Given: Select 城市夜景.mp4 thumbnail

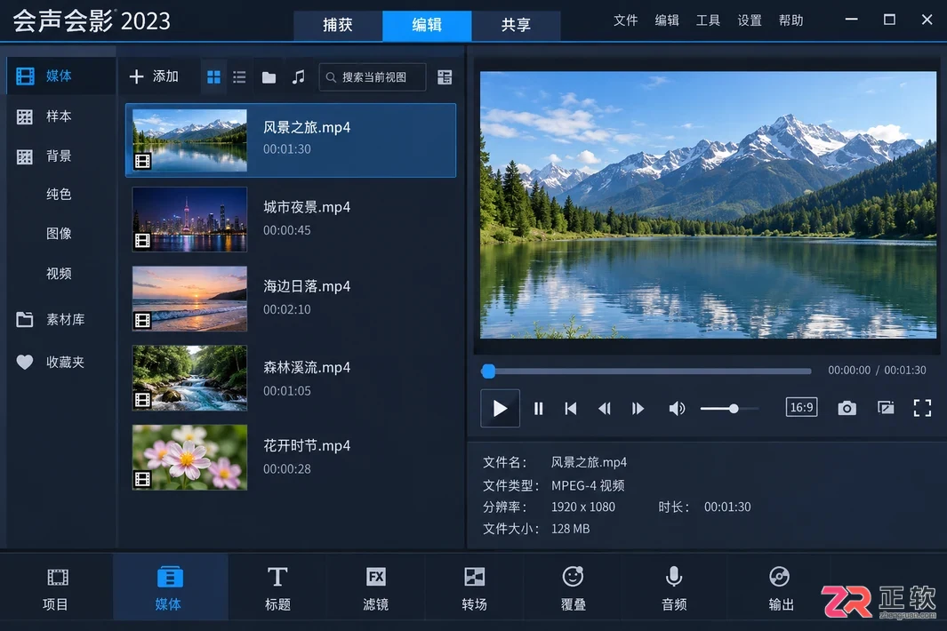Looking at the screenshot, I should 189,220.
